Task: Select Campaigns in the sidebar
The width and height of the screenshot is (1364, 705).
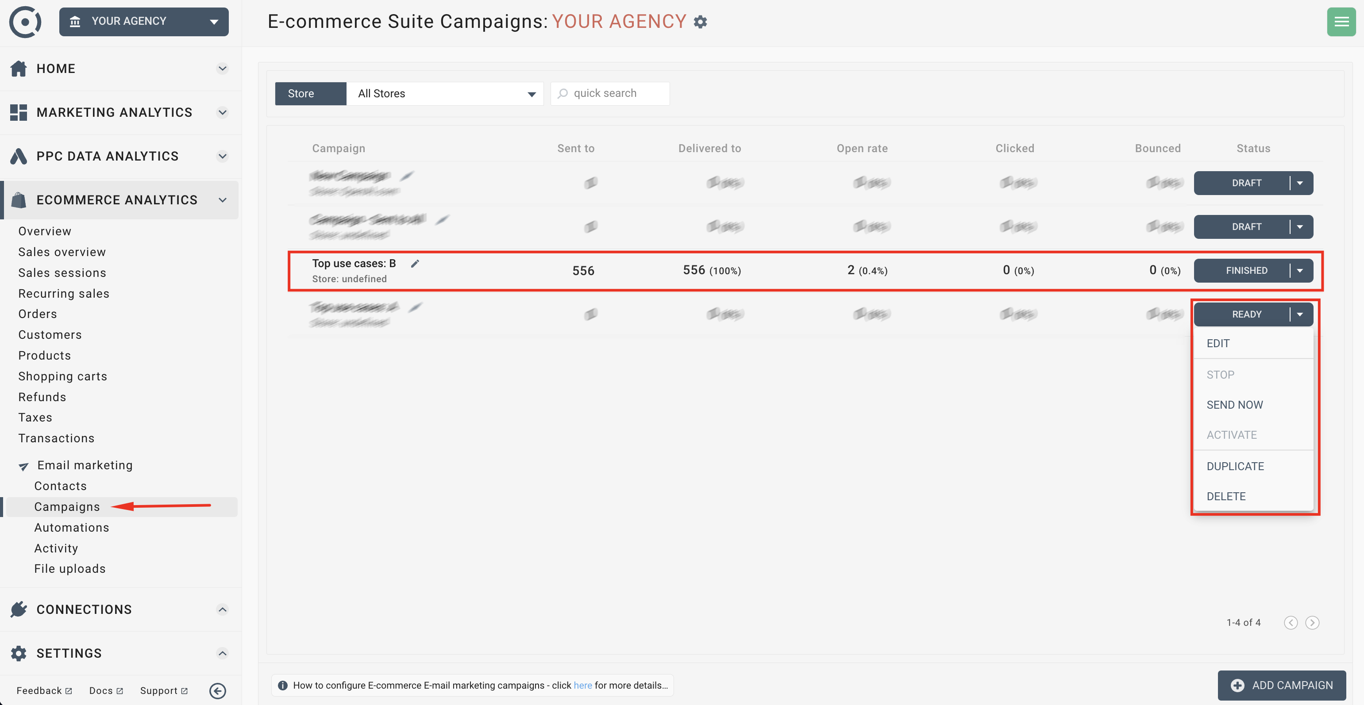Action: (67, 506)
